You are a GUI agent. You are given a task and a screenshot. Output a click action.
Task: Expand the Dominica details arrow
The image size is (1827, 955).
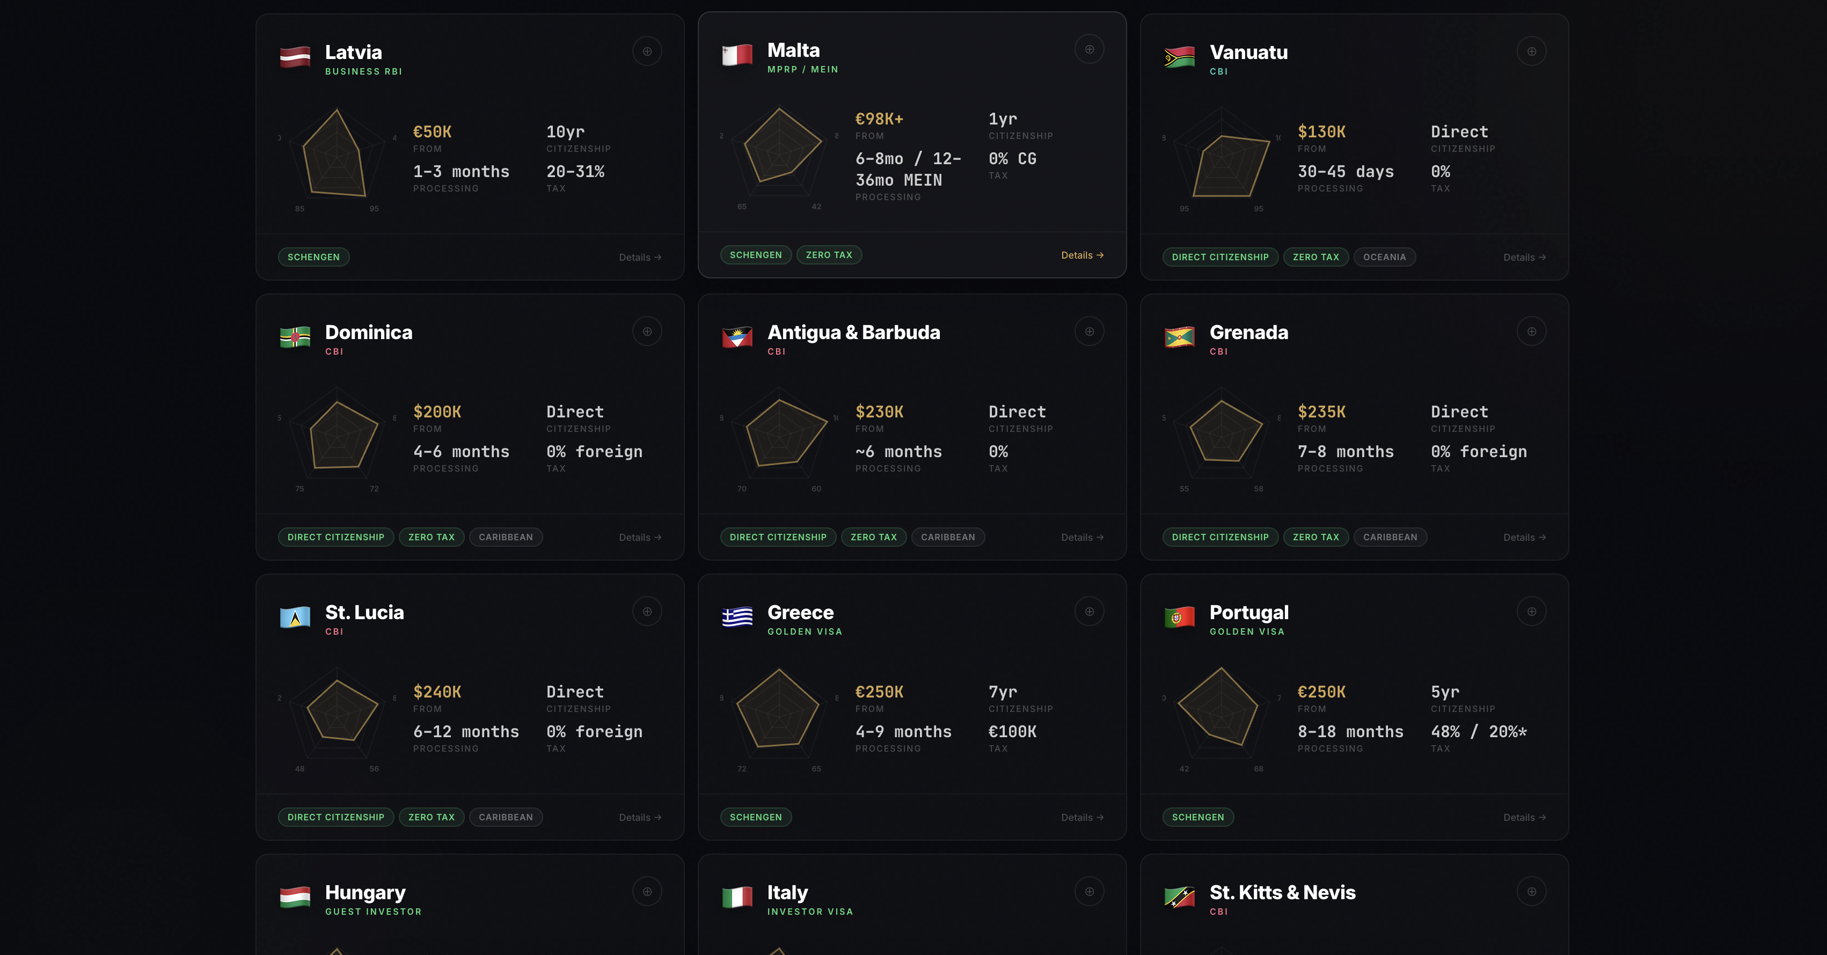[x=639, y=537]
